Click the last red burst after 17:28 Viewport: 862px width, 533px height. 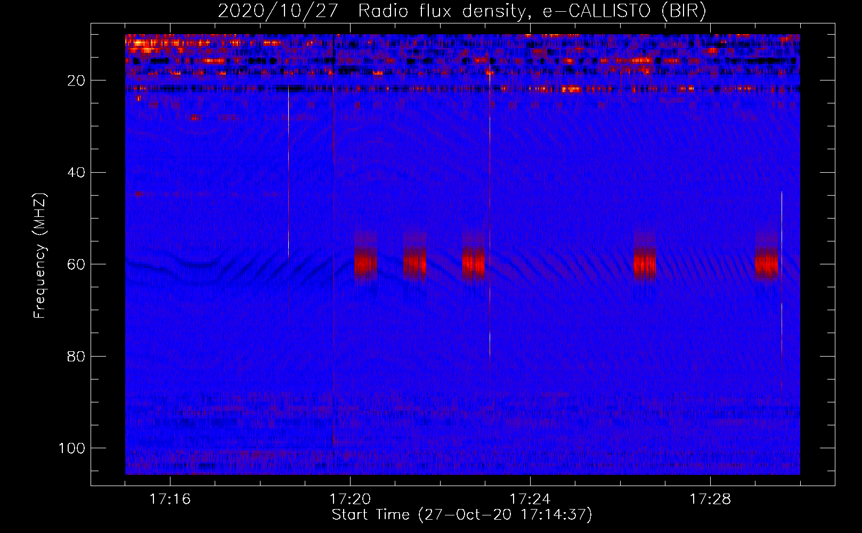click(767, 263)
